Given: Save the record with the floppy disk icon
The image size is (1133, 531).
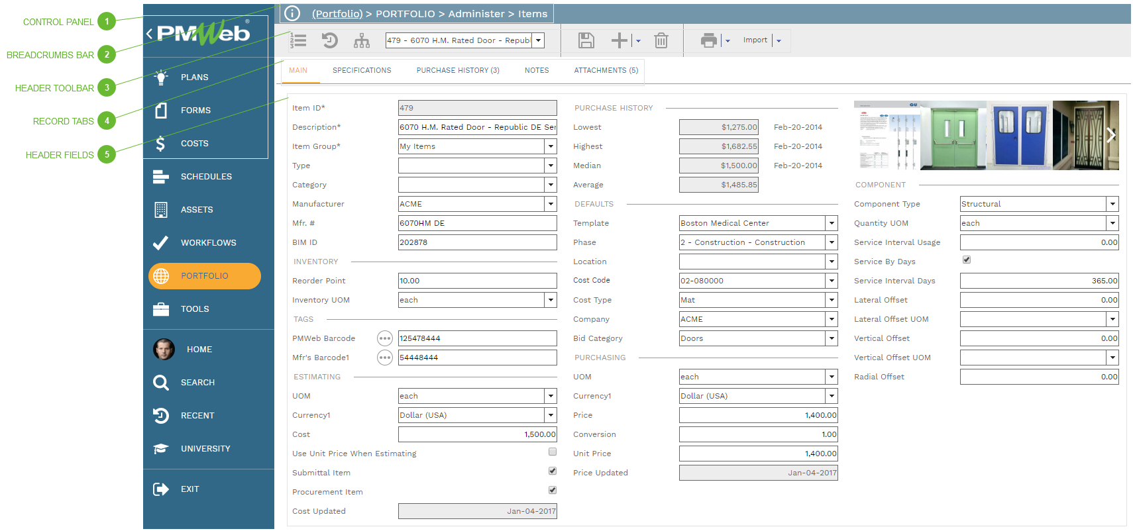Looking at the screenshot, I should point(586,40).
